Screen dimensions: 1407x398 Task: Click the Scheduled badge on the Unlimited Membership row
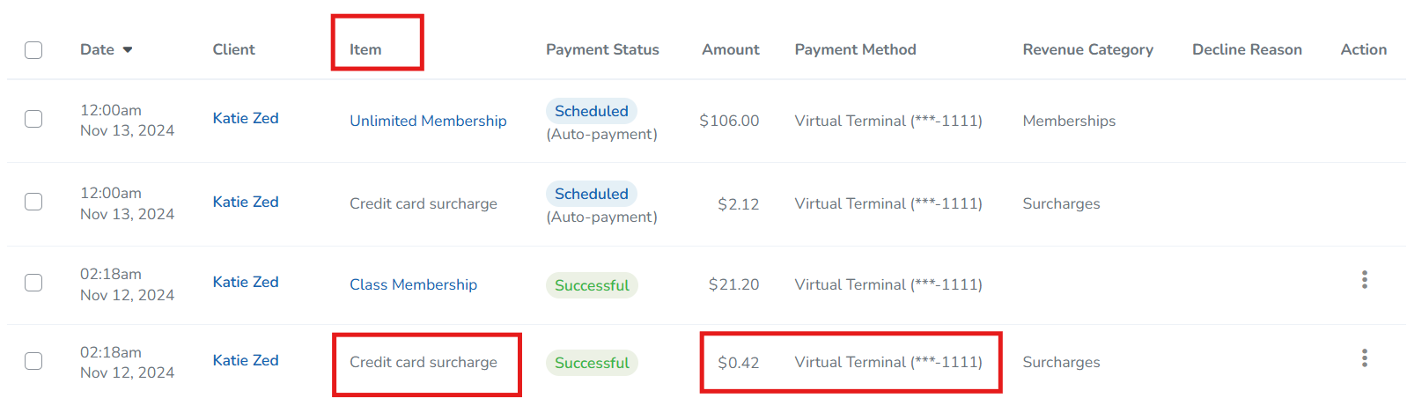[x=592, y=111]
